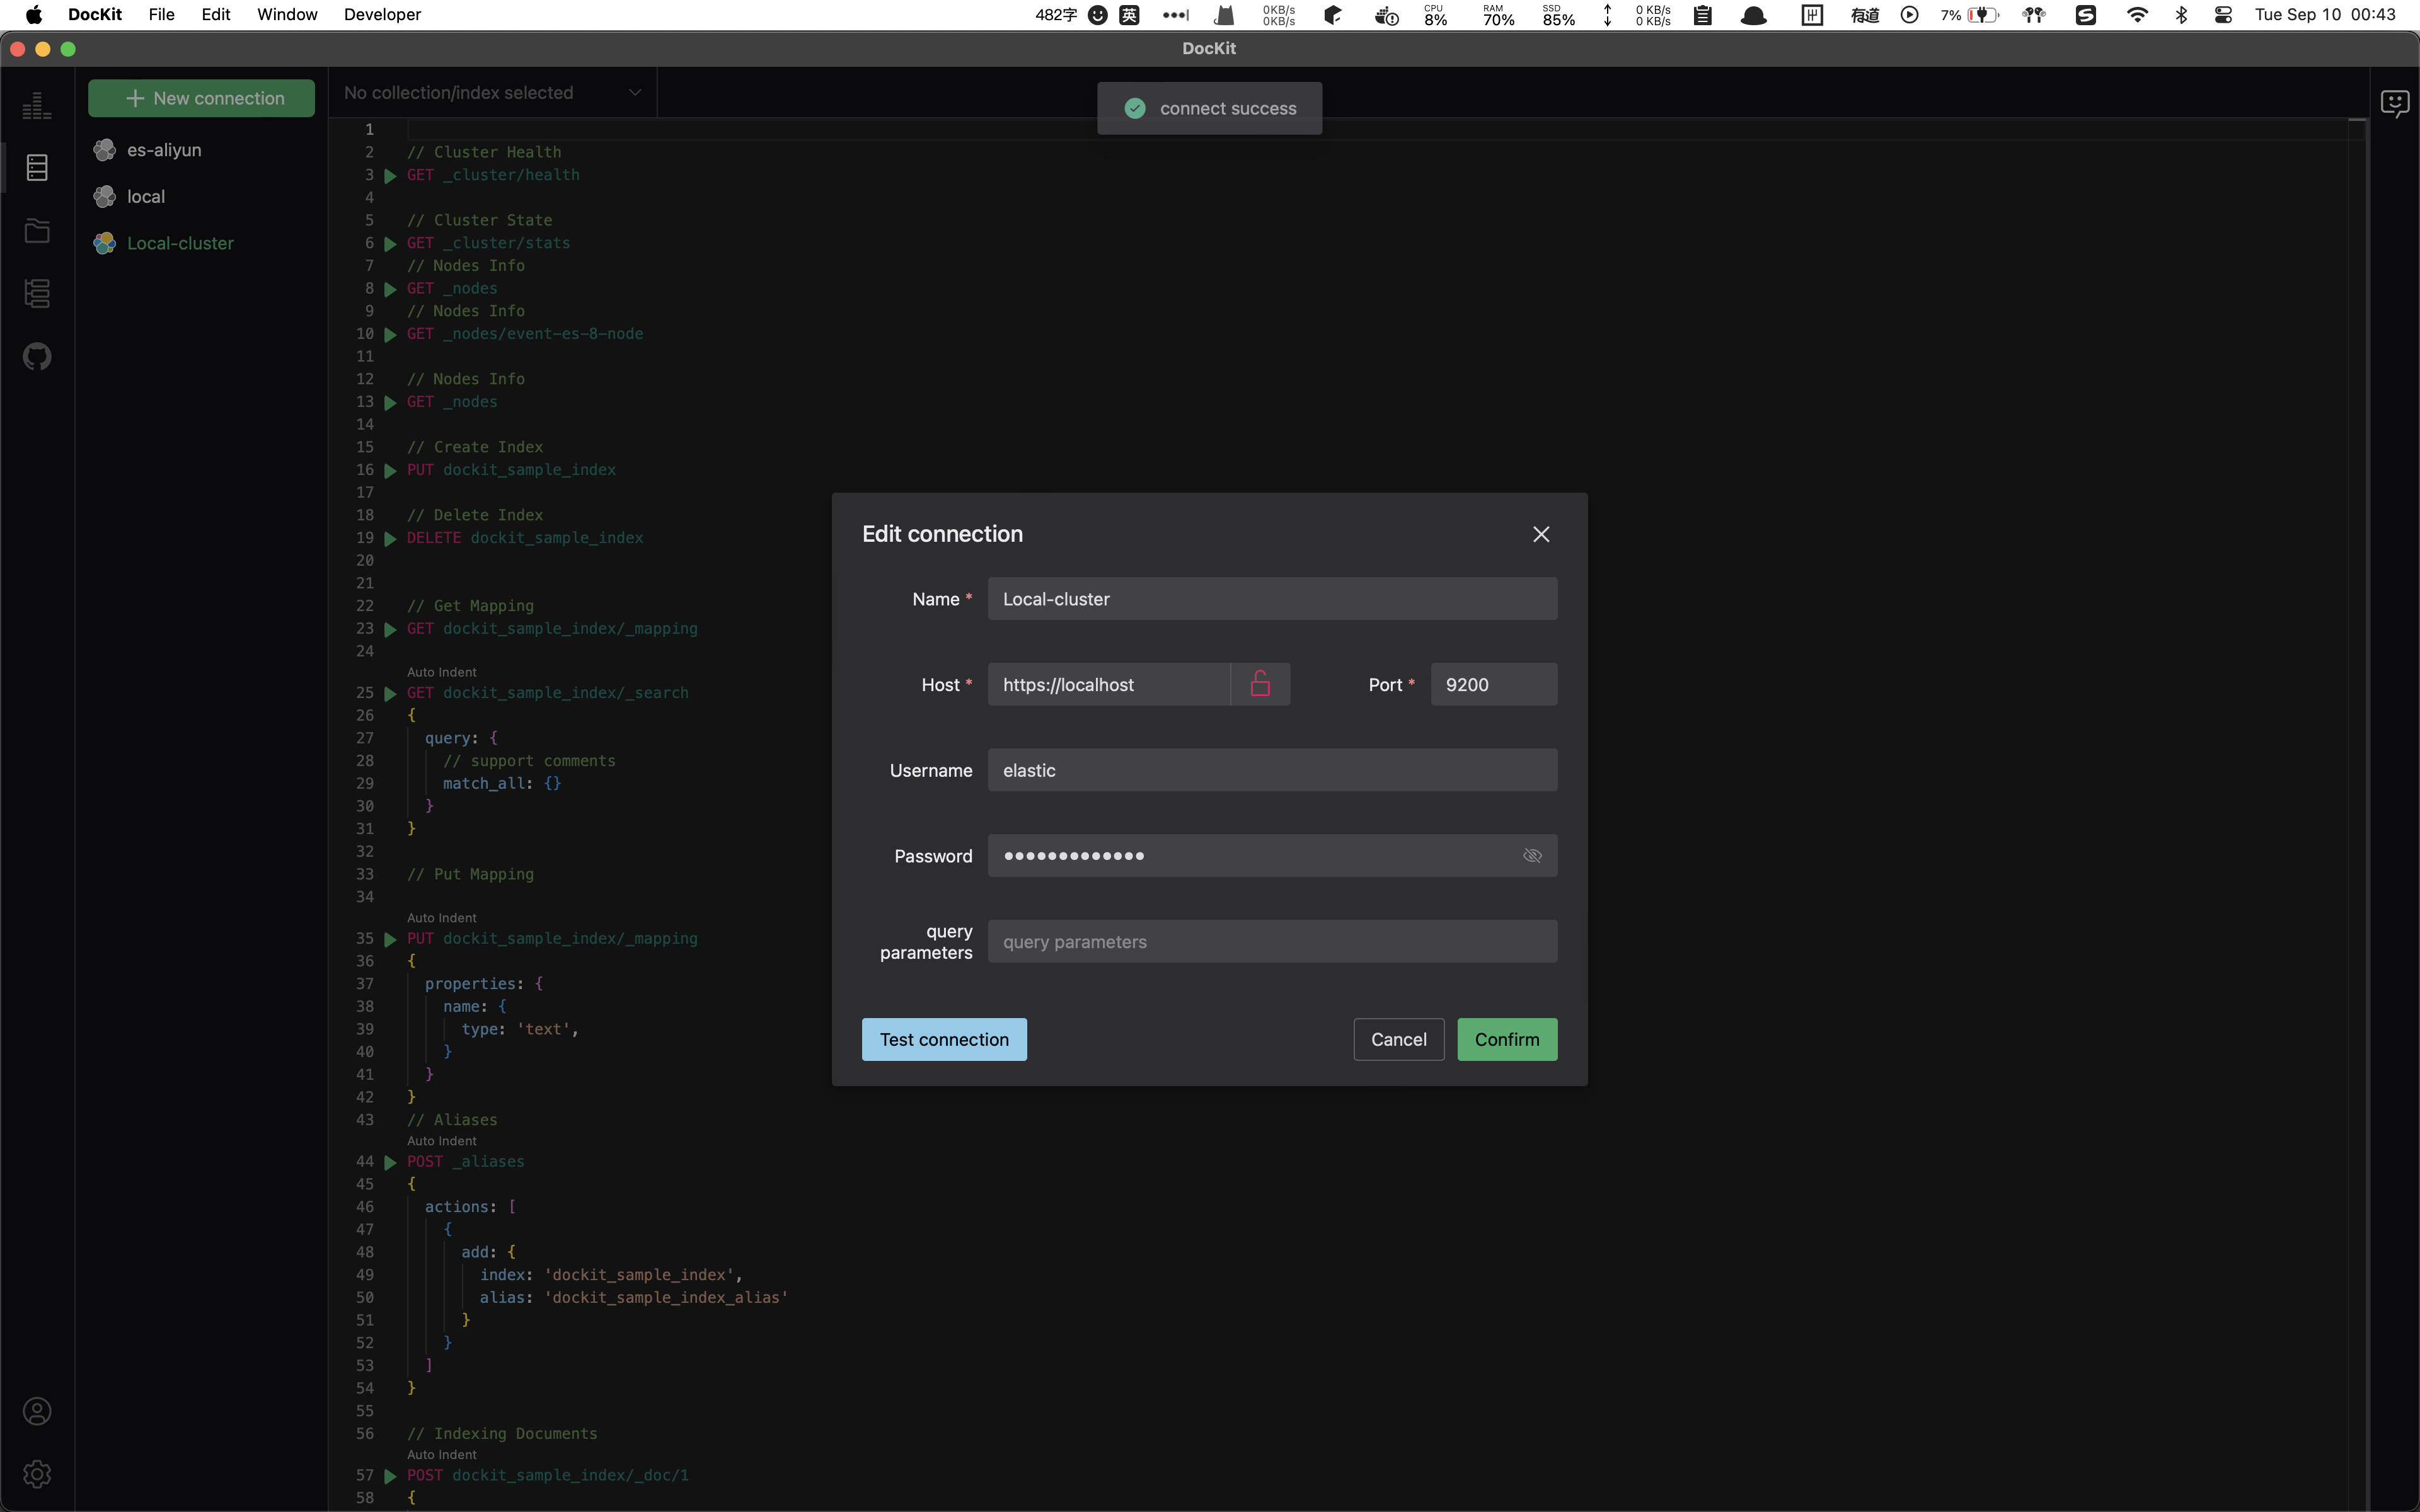Cancel the Edit connection dialog
Image resolution: width=2420 pixels, height=1512 pixels.
pos(1398,1039)
